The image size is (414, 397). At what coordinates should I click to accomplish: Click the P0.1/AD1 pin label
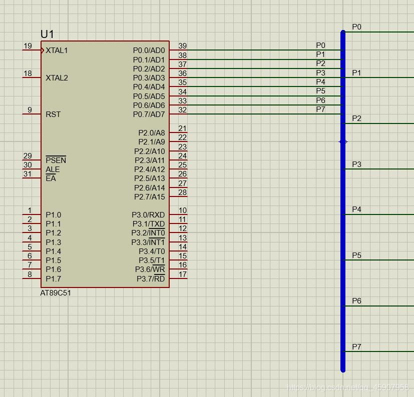tap(149, 60)
